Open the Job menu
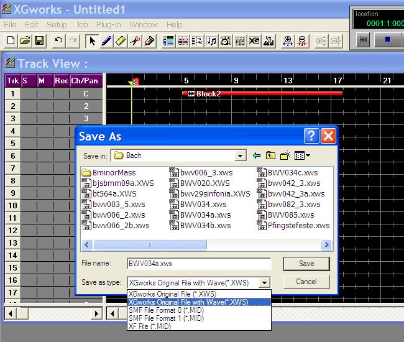Viewport: 404px width, 342px height. click(82, 25)
